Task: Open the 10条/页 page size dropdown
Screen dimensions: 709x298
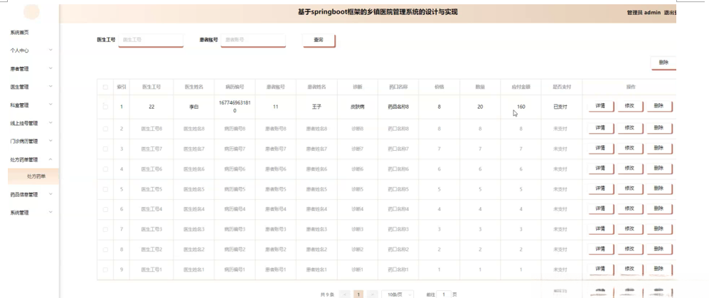Action: point(398,294)
